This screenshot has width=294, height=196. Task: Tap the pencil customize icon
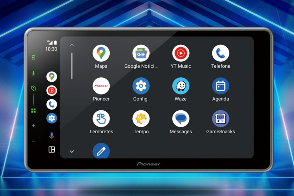[101, 151]
